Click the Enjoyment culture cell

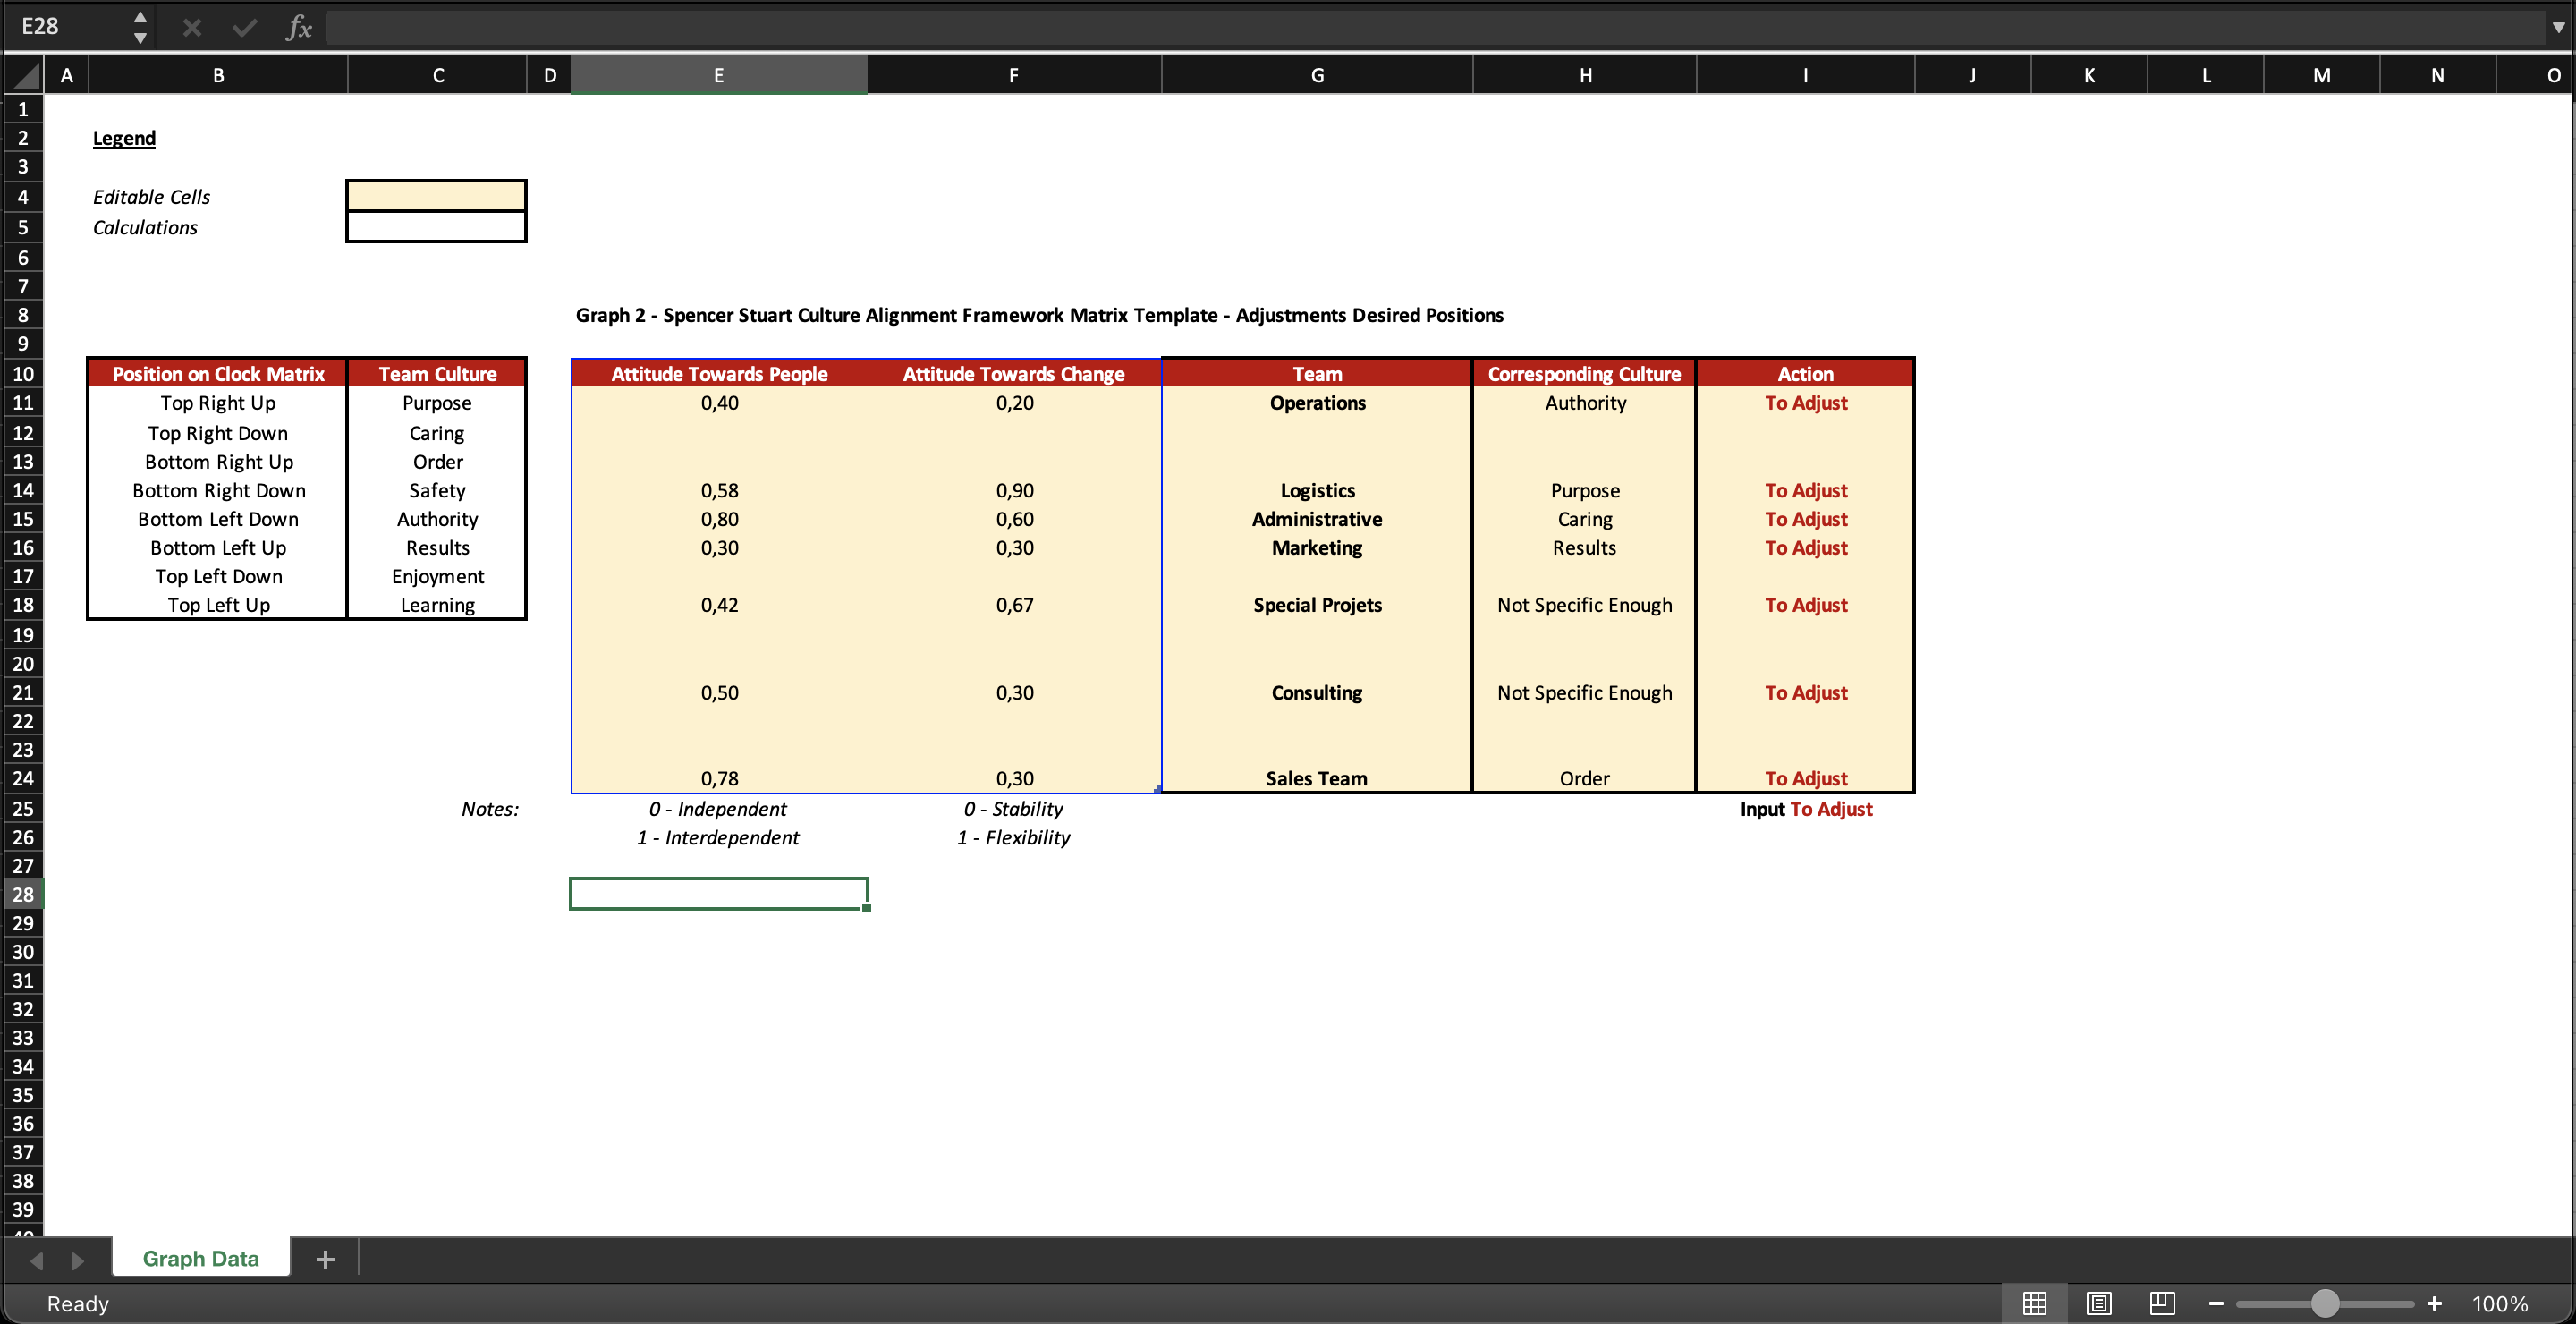437,576
